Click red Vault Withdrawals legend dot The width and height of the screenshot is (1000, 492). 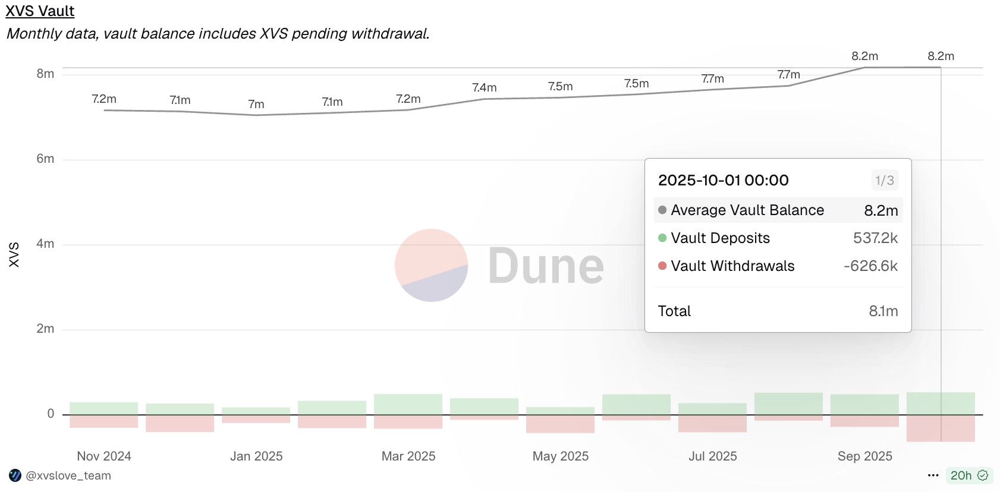click(662, 266)
